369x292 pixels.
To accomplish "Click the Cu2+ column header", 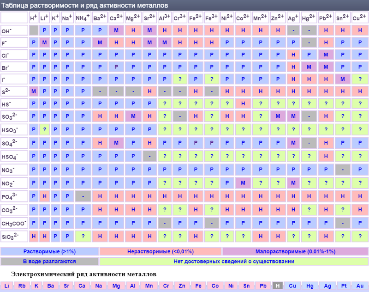I will (x=360, y=18).
